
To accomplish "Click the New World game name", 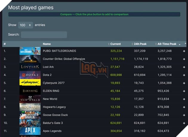I will point(50,99).
